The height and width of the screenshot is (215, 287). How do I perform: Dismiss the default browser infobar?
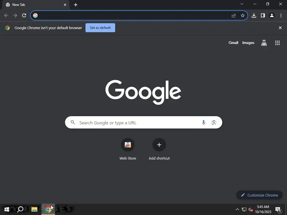[x=280, y=28]
